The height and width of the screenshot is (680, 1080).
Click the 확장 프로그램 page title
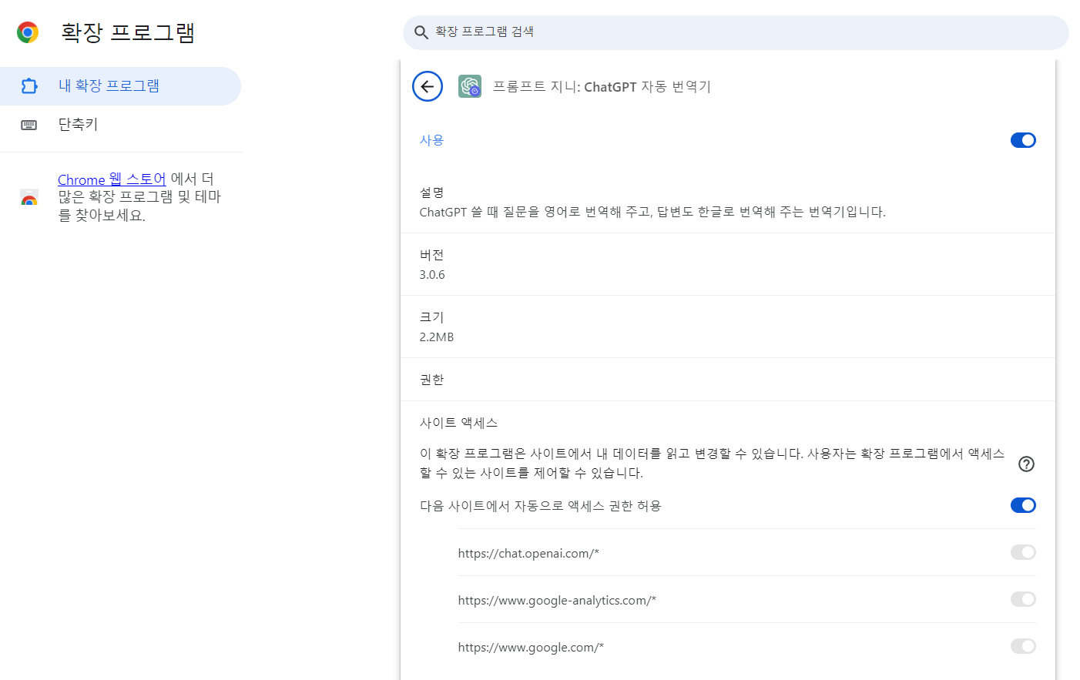pyautogui.click(x=128, y=32)
